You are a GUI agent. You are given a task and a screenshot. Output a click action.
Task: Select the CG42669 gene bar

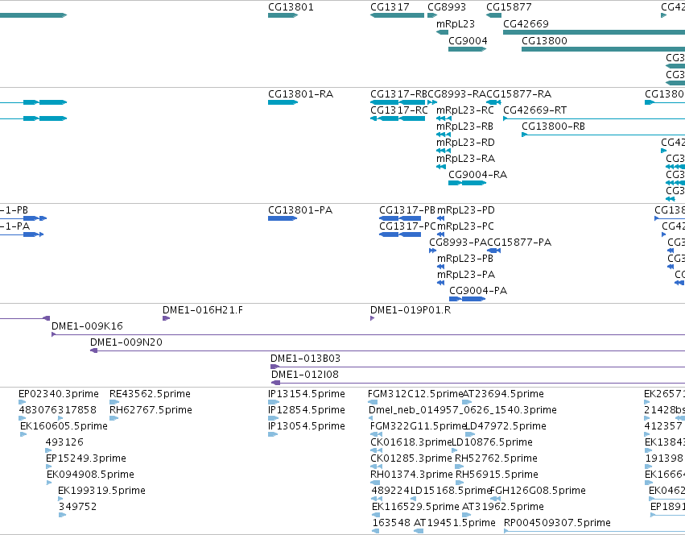tap(594, 32)
